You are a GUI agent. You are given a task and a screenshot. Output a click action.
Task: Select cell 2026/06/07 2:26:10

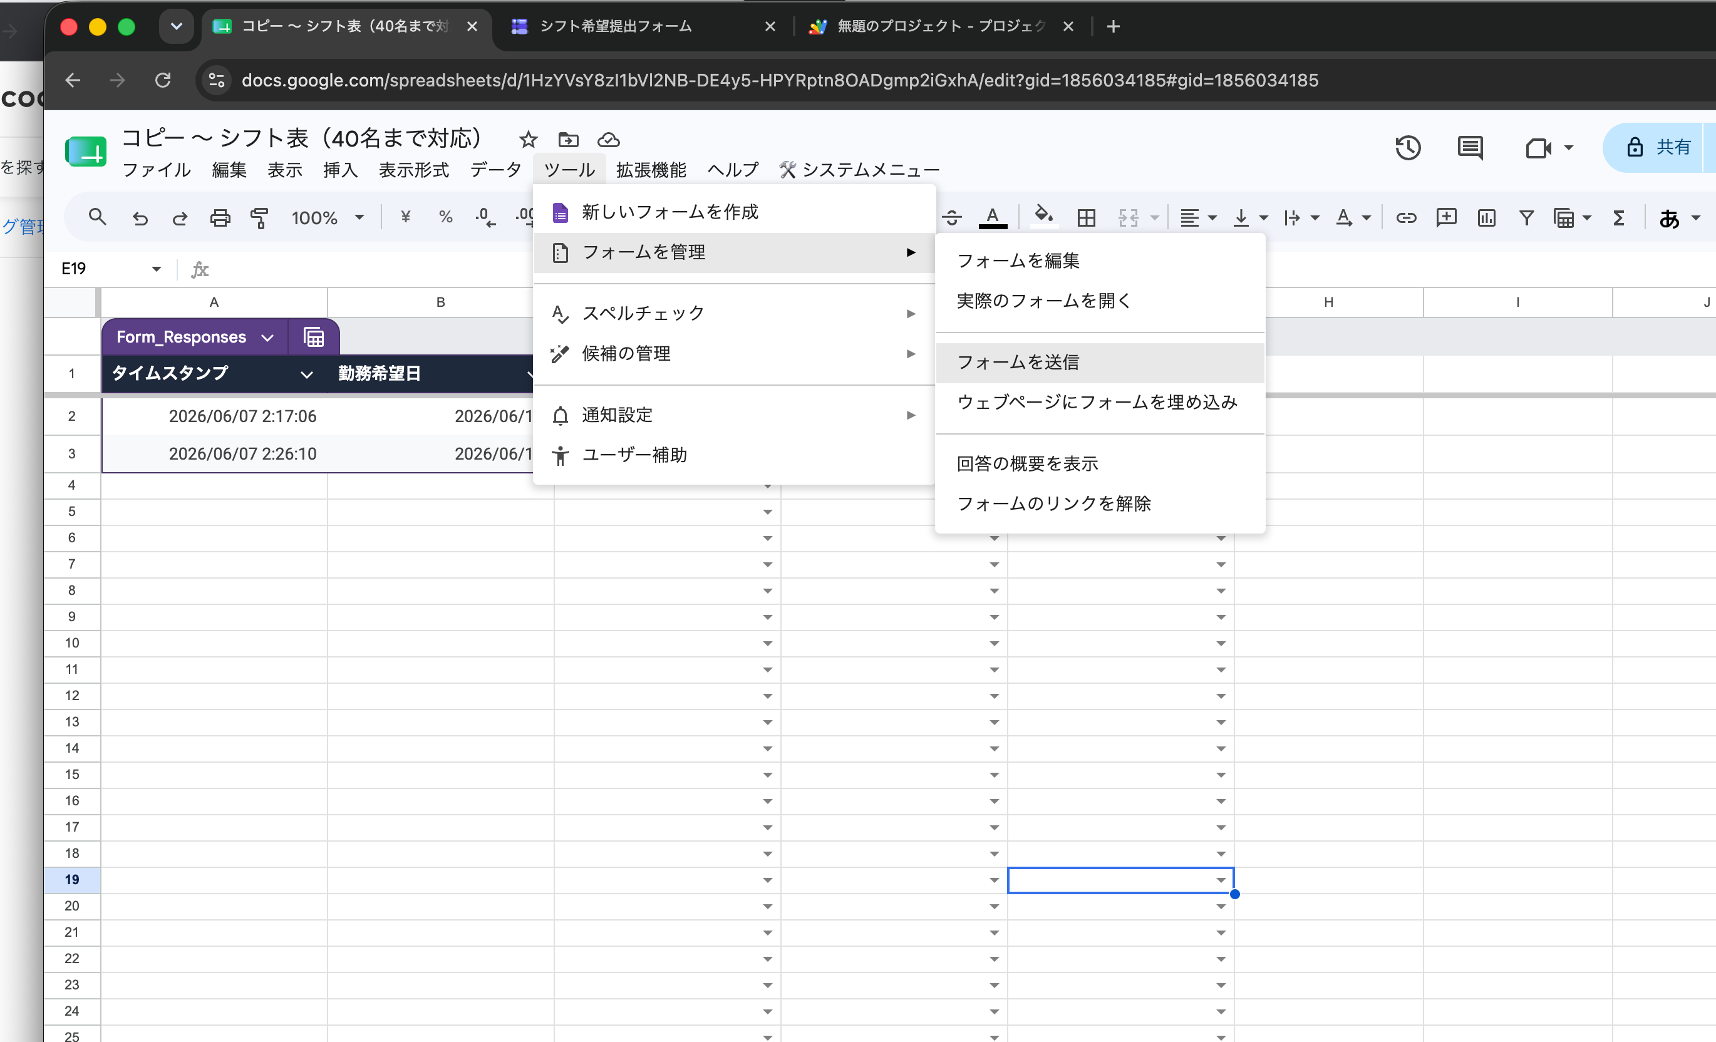point(214,454)
